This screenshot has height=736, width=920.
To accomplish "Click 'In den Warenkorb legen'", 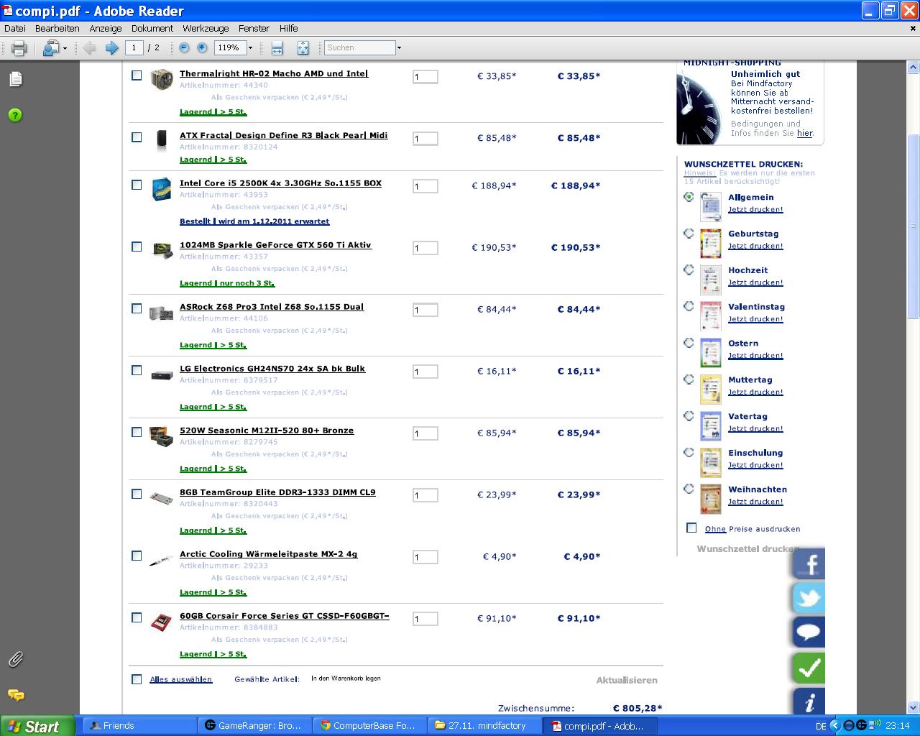I will (x=346, y=678).
